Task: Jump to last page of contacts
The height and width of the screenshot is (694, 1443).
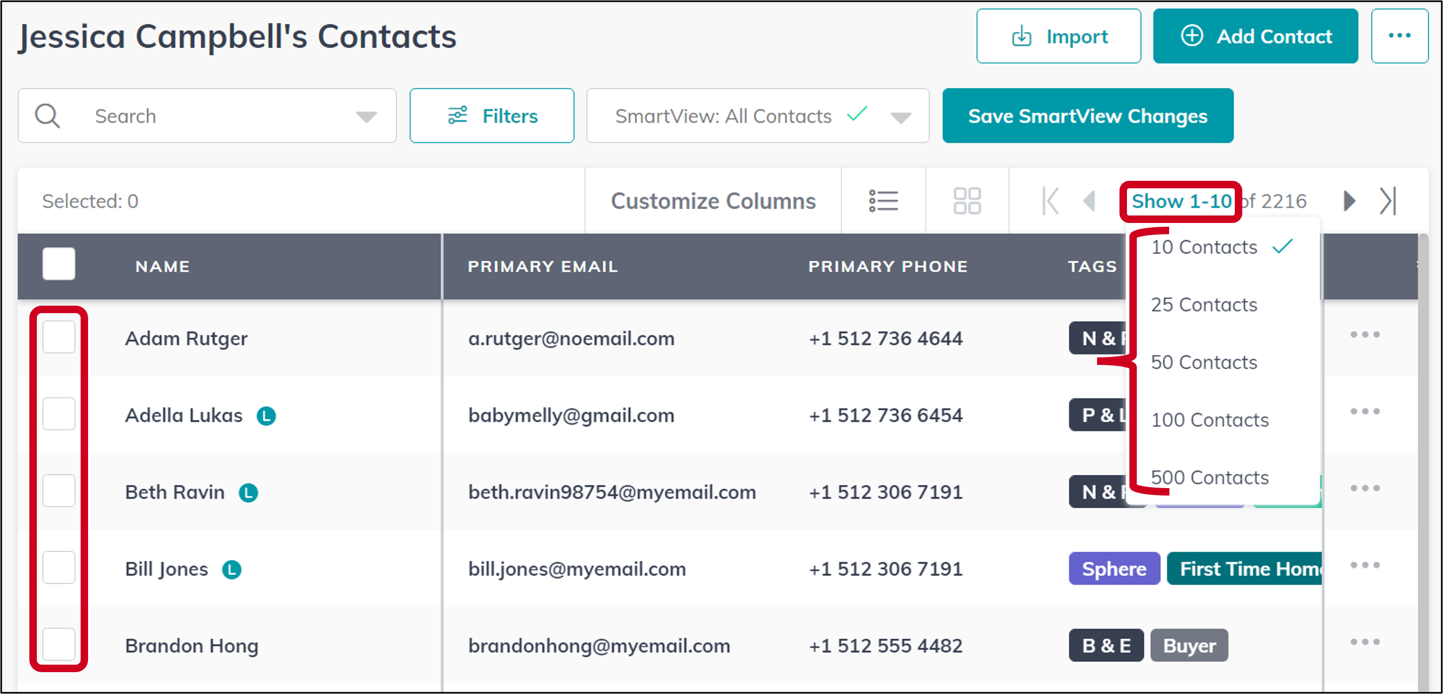Action: tap(1388, 201)
